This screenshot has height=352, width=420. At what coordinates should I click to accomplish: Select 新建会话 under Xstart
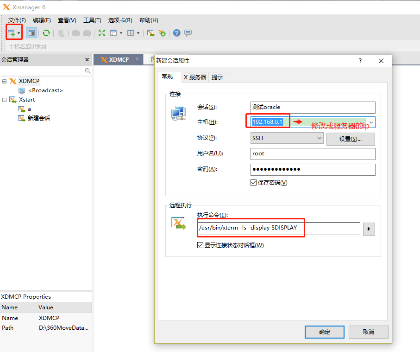38,118
